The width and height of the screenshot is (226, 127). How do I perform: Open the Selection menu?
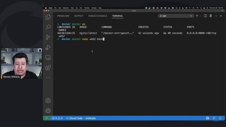(66, 8)
